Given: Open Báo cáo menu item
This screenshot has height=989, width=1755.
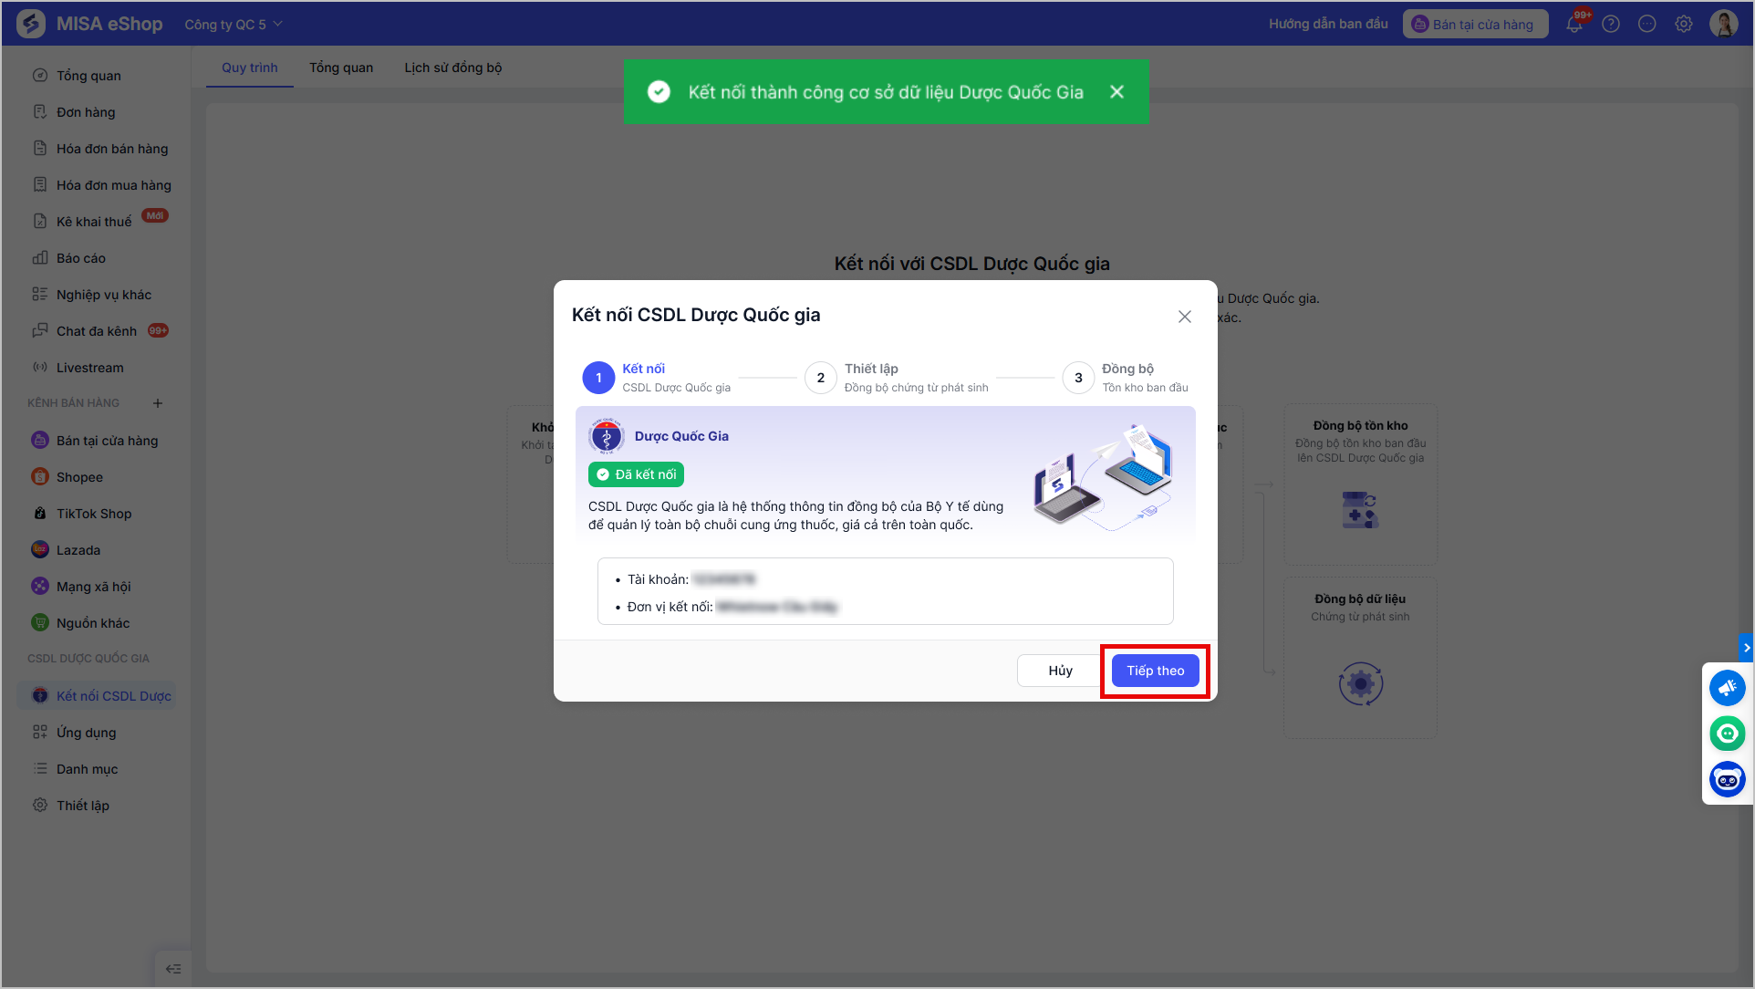Looking at the screenshot, I should tap(81, 258).
